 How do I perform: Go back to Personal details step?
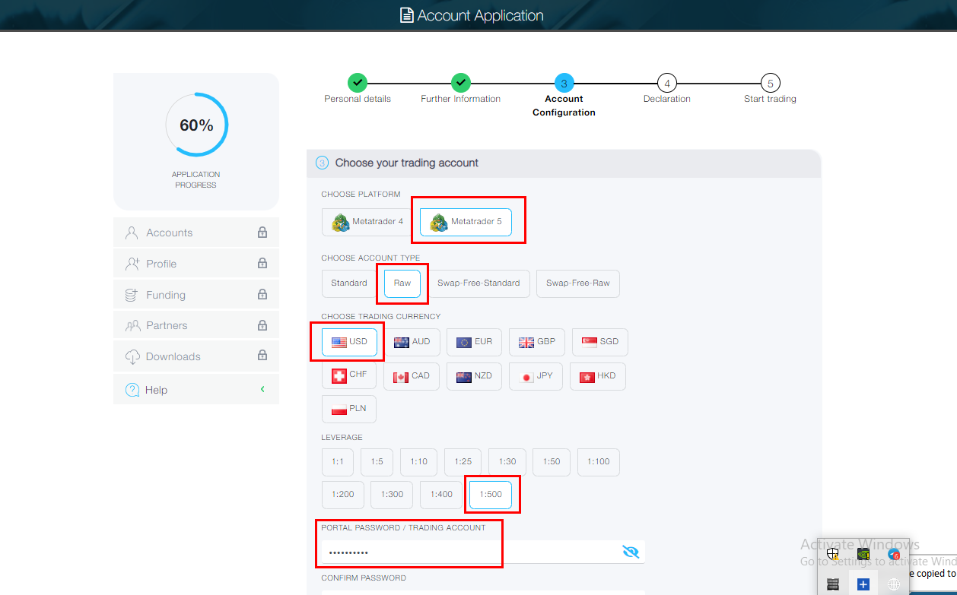tap(357, 83)
